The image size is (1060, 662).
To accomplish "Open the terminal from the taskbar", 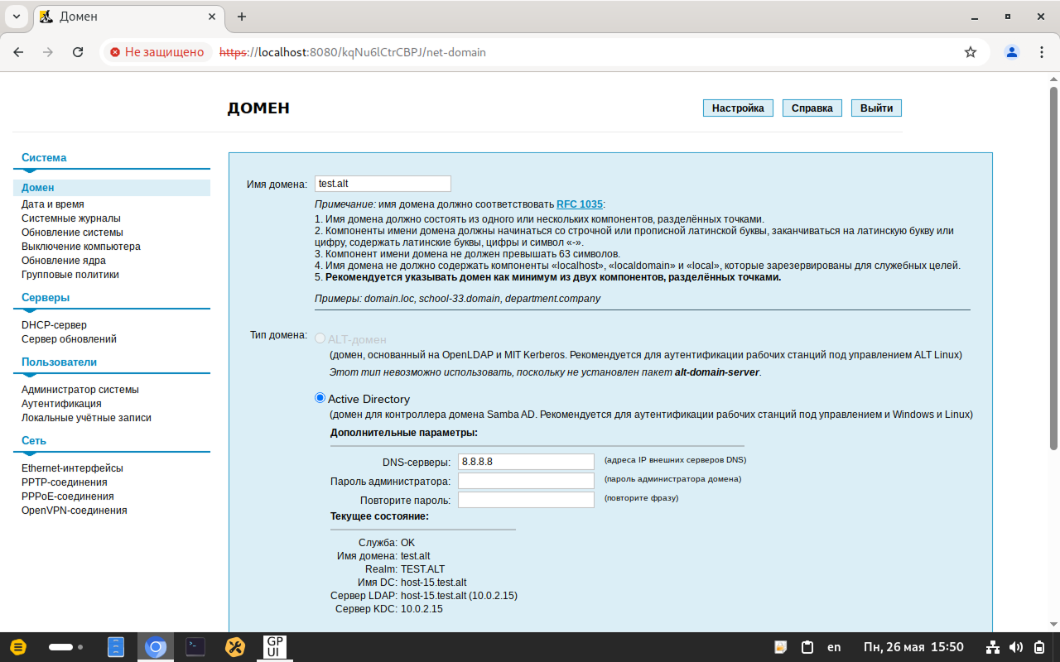I will (x=195, y=647).
